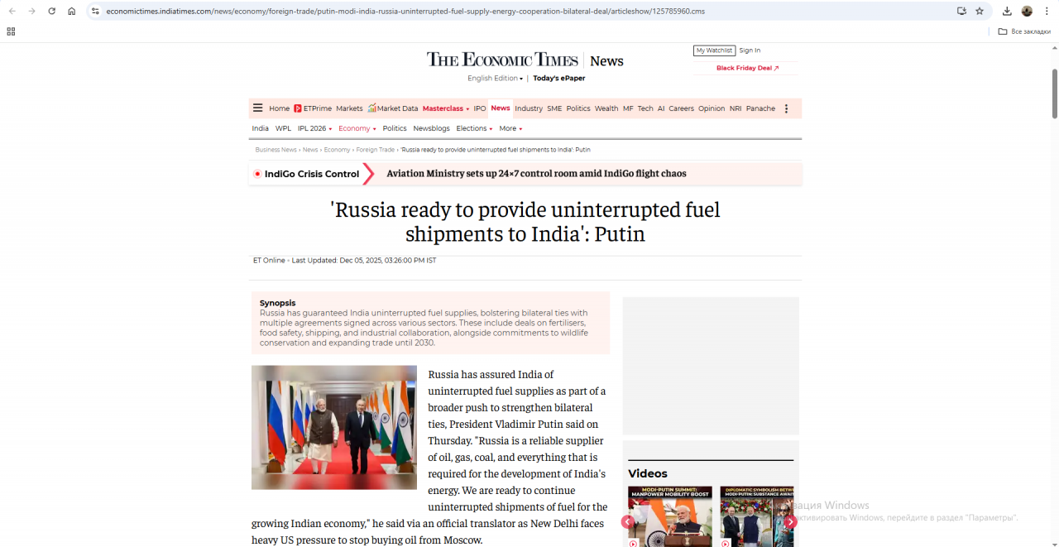The width and height of the screenshot is (1059, 547).
Task: Open the Chrome apps grid icon
Action: coord(11,31)
